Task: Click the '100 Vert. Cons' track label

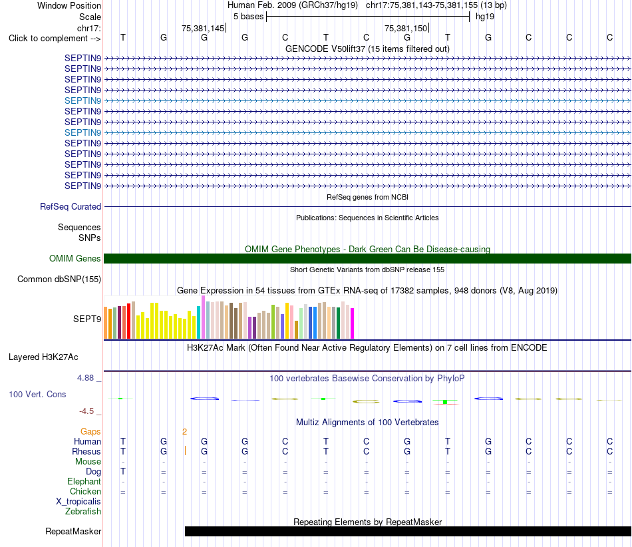Action: (x=37, y=394)
